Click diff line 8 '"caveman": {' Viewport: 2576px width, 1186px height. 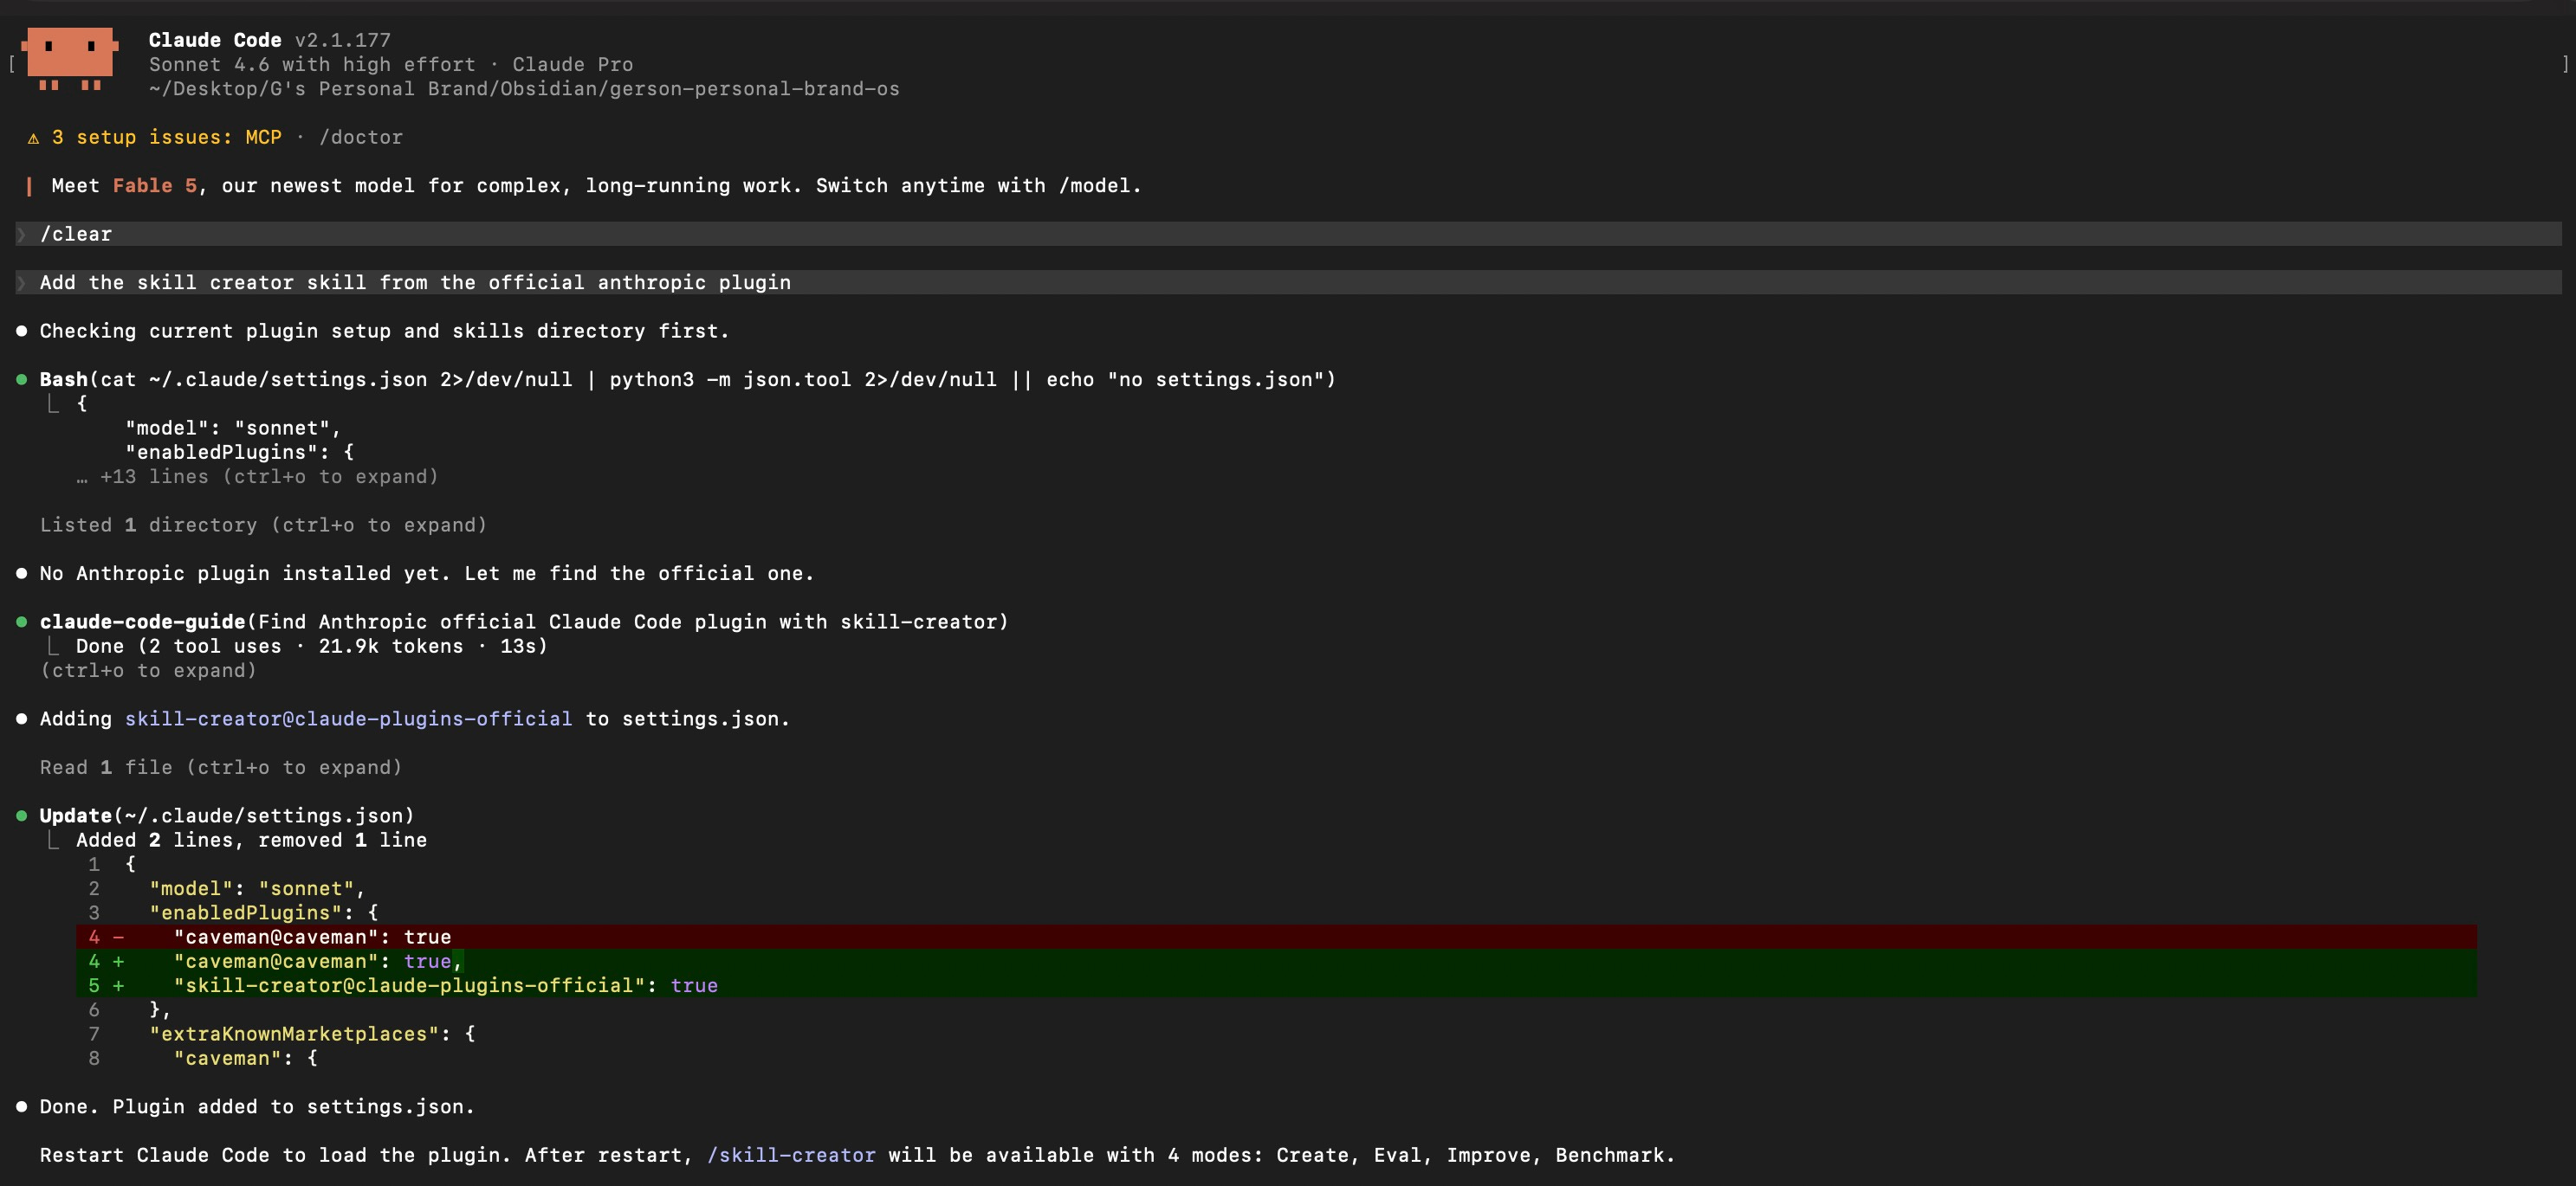(246, 1058)
